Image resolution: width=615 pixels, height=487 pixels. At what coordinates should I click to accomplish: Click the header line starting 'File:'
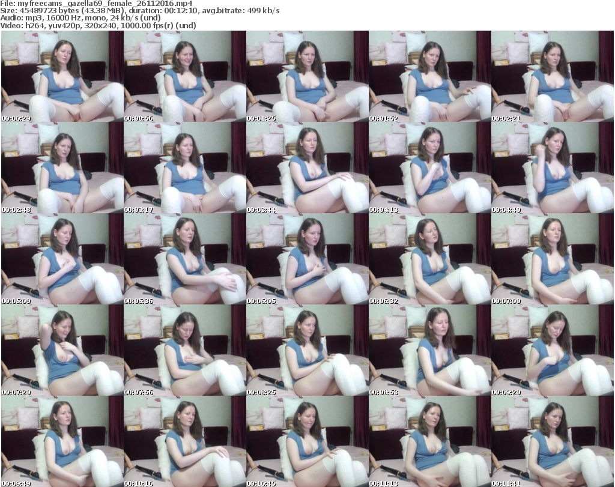click(96, 4)
